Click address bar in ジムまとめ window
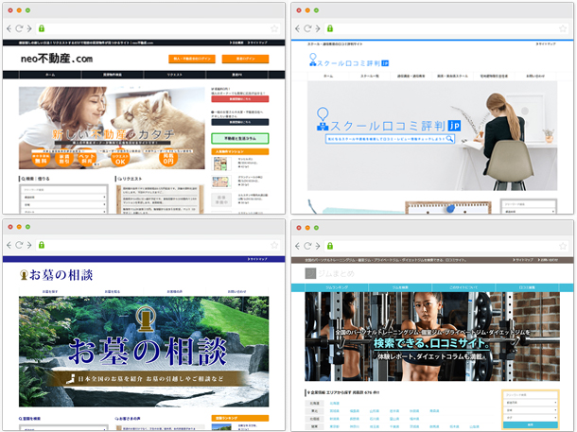577x432 pixels. click(x=446, y=246)
